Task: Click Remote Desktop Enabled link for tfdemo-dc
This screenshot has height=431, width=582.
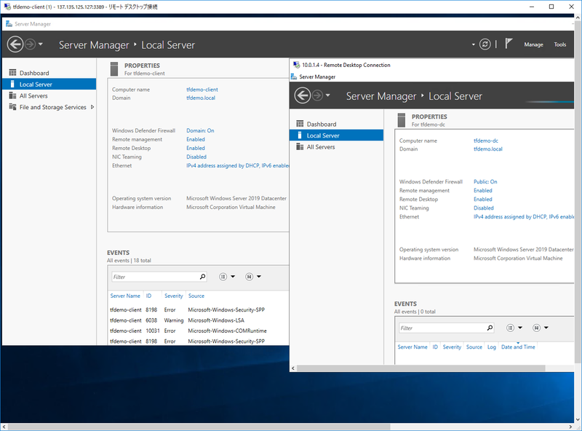Action: tap(483, 199)
